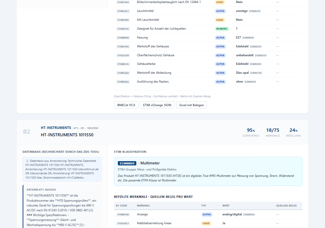Image resolution: width=325 pixels, height=228 pixels.
Task: Click the TYP column header
Action: pyautogui.click(x=204, y=205)
